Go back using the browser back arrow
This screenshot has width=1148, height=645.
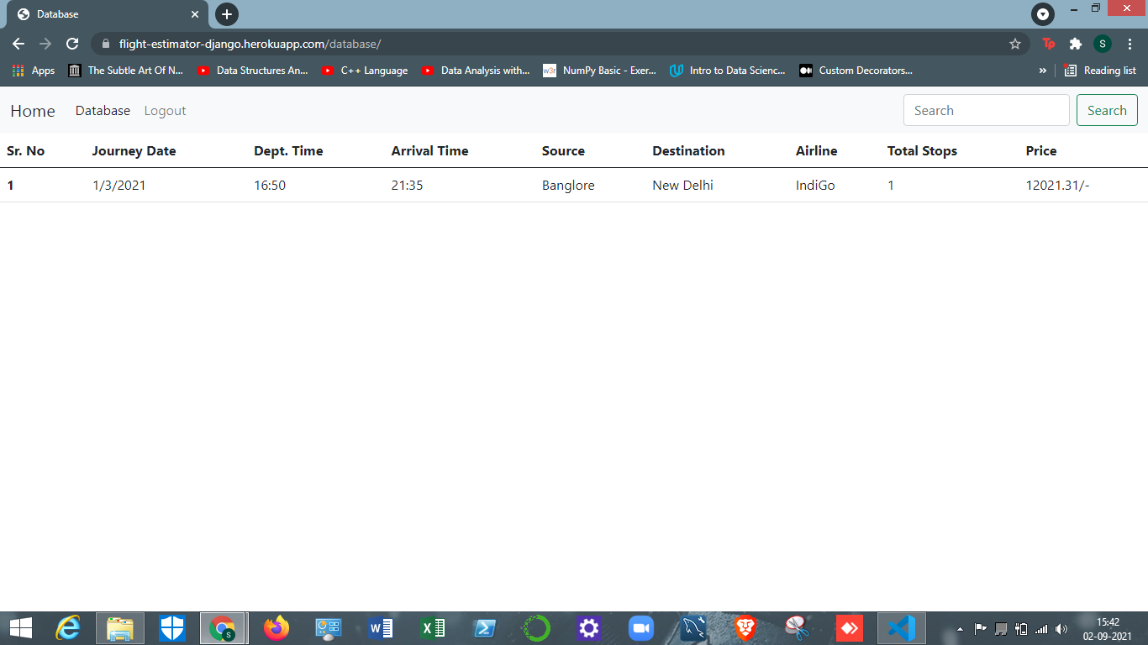pos(18,44)
